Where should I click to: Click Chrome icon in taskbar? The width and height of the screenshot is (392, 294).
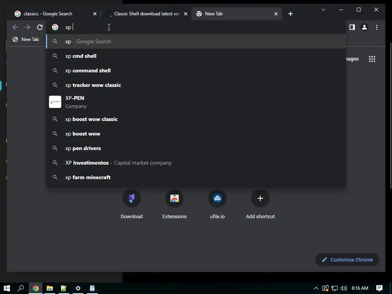click(36, 288)
